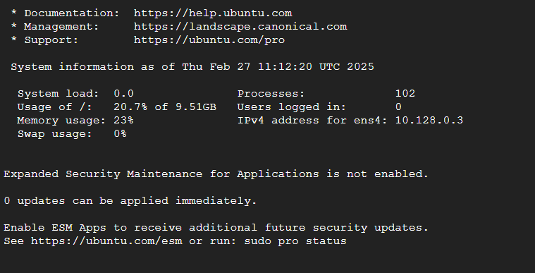Click the System information date line
Image resolution: width=535 pixels, height=273 pixels.
pos(192,66)
